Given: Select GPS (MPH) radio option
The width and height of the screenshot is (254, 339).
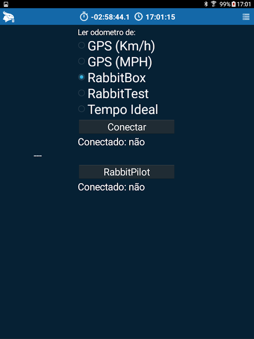Looking at the screenshot, I should tap(82, 61).
